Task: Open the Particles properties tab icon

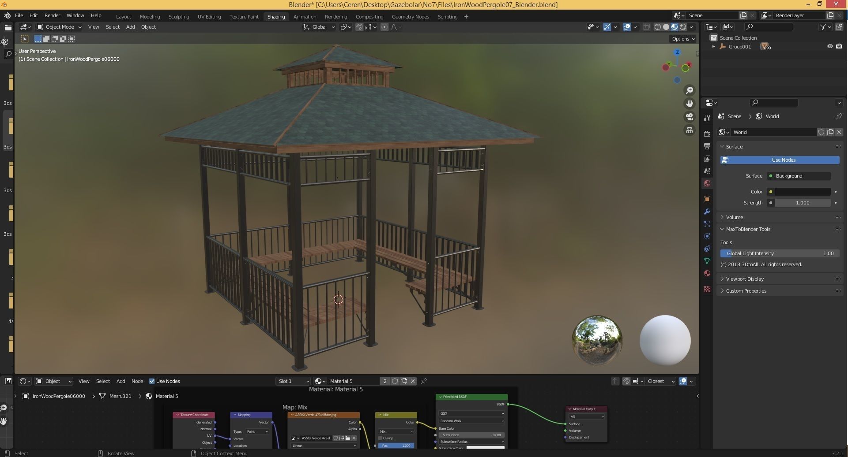Action: [x=707, y=224]
